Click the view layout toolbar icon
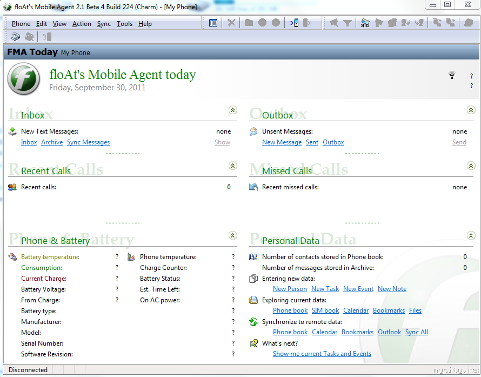Viewport: 481px width, 377px height. tap(213, 23)
